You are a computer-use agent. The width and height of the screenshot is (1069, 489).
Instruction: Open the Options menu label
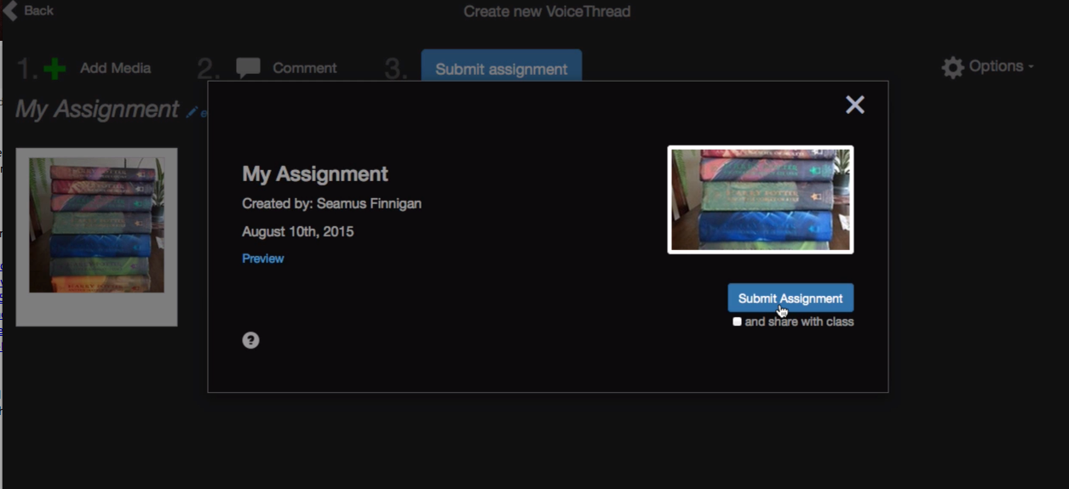tap(996, 66)
